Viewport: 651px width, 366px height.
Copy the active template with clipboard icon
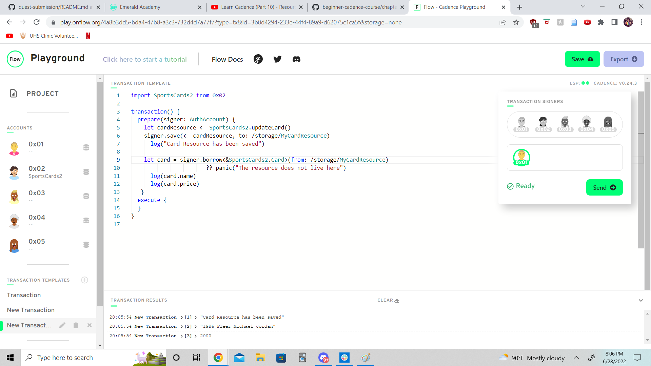click(x=76, y=325)
